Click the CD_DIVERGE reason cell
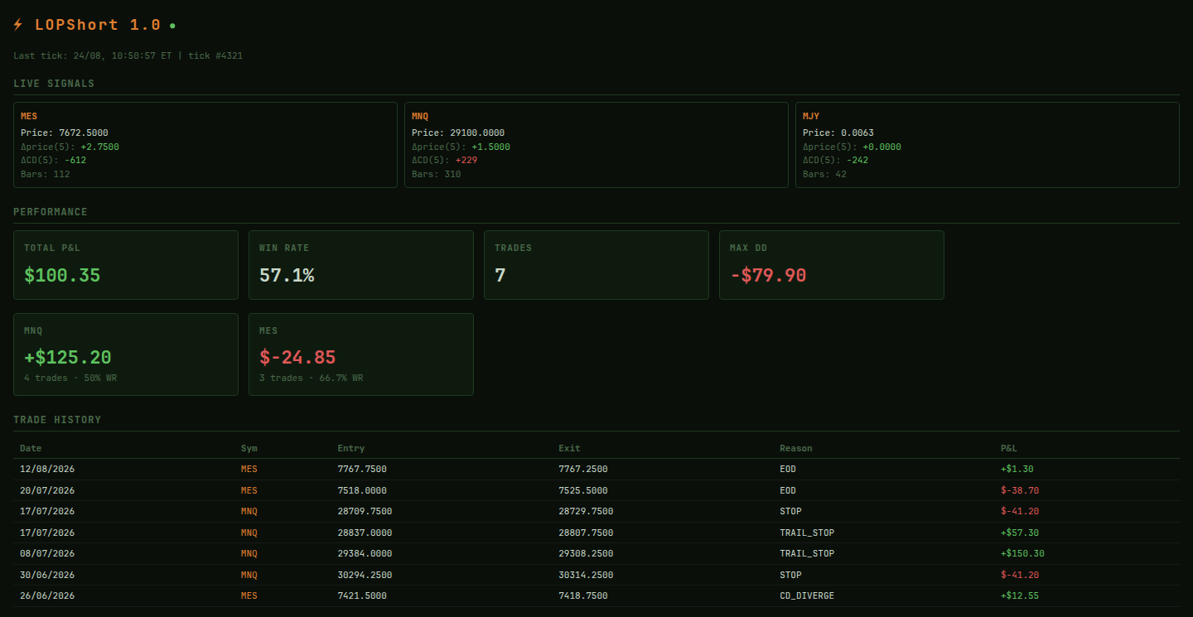Viewport: 1193px width, 617px height. [807, 595]
